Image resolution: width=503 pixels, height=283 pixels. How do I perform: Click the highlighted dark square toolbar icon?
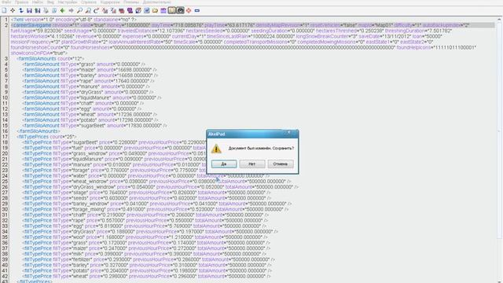180,10
